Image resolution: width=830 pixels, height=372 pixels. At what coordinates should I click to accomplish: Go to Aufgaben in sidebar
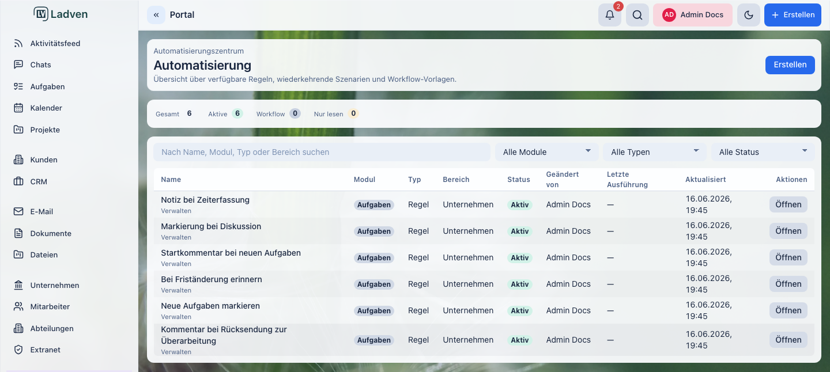coord(48,86)
